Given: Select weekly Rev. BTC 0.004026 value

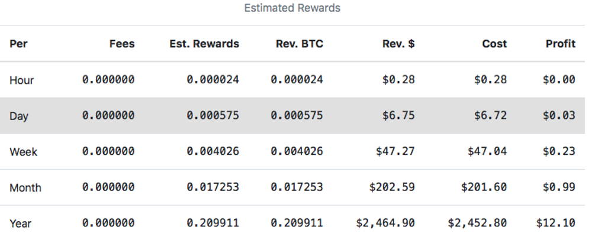Looking at the screenshot, I should 297,151.
